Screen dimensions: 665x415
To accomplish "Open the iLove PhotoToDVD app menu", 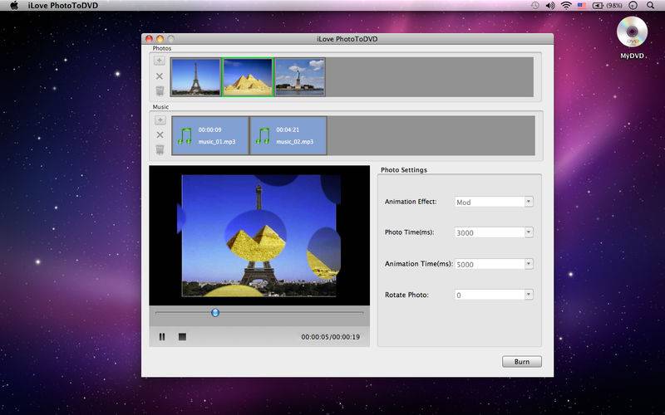I will 63,6.
